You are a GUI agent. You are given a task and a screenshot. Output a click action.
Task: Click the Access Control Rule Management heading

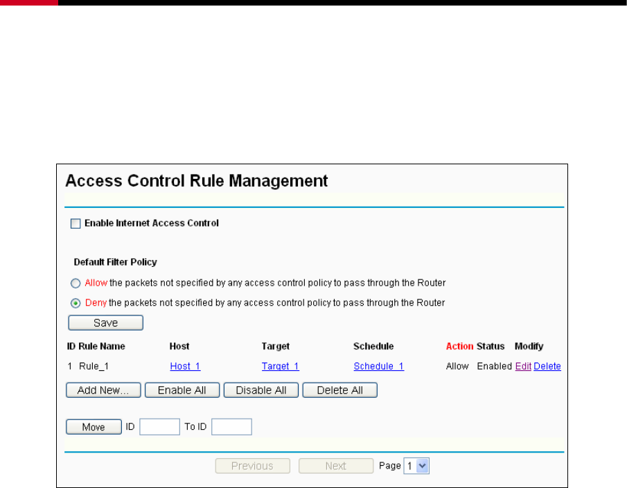pos(196,180)
